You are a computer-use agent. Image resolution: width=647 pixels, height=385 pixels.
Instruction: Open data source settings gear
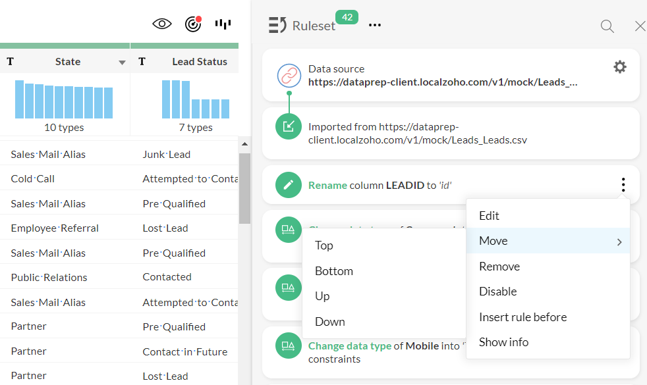[x=619, y=66]
